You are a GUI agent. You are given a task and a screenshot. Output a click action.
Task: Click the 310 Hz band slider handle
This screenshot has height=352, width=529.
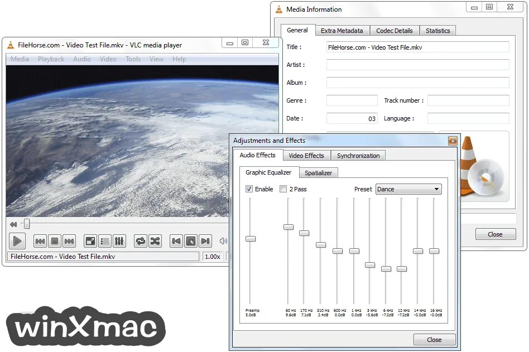[321, 245]
